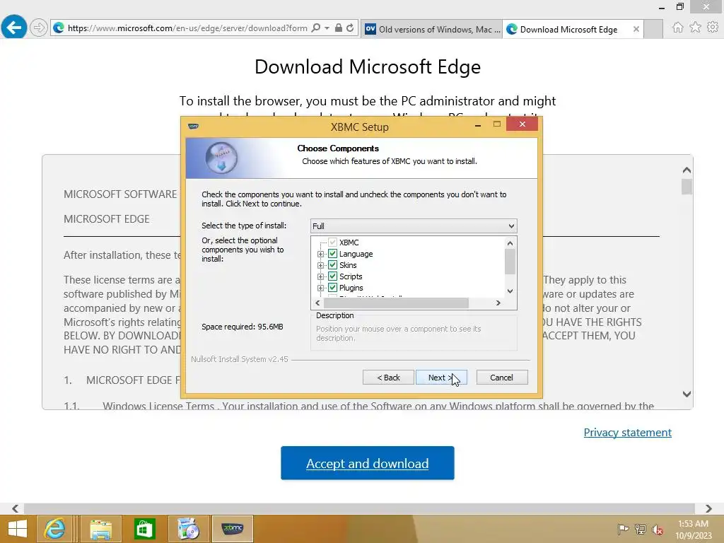Click the muted volume icon in tray
Screen dimensions: 724x543
click(658, 530)
